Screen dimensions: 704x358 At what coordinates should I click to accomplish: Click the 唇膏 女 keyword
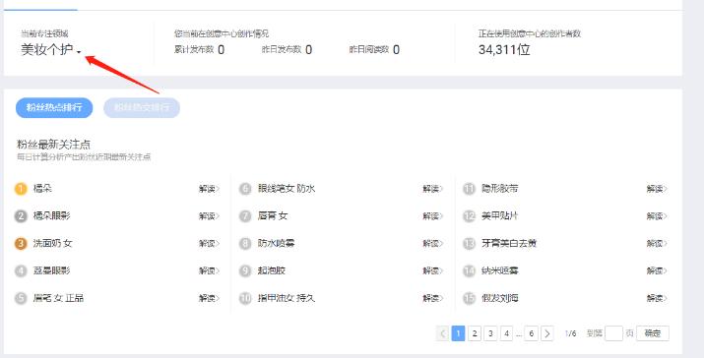click(273, 215)
